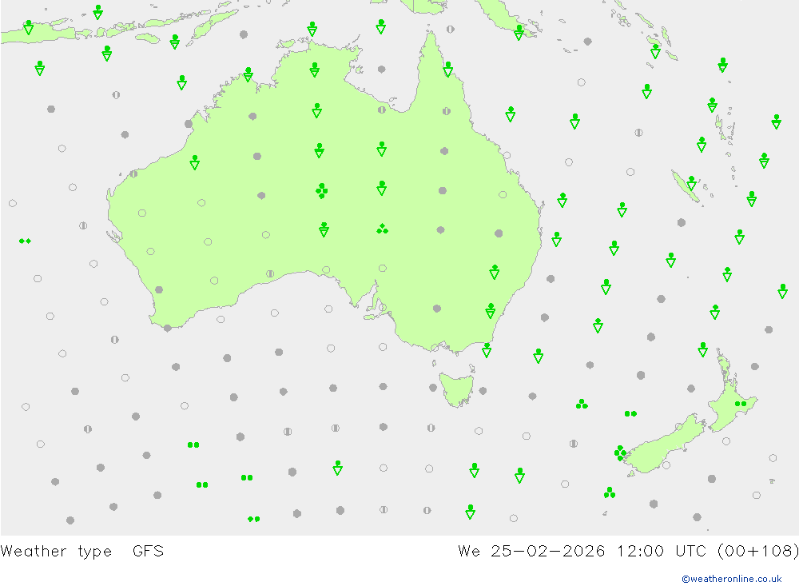Image resolution: width=799 pixels, height=586 pixels.
Task: Click the double-diamond symbol in the ocean west of Australia
Action: point(25,241)
